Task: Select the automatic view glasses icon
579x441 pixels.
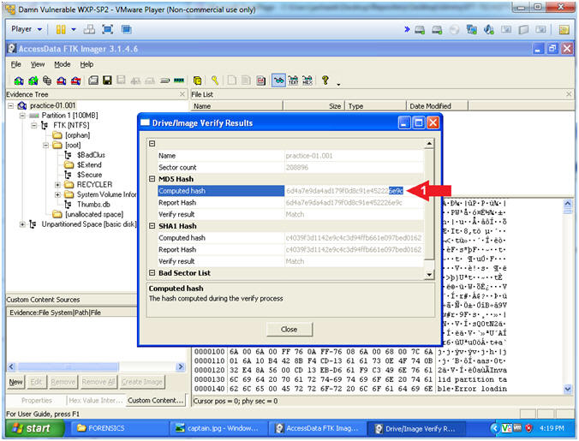Action: pos(278,80)
